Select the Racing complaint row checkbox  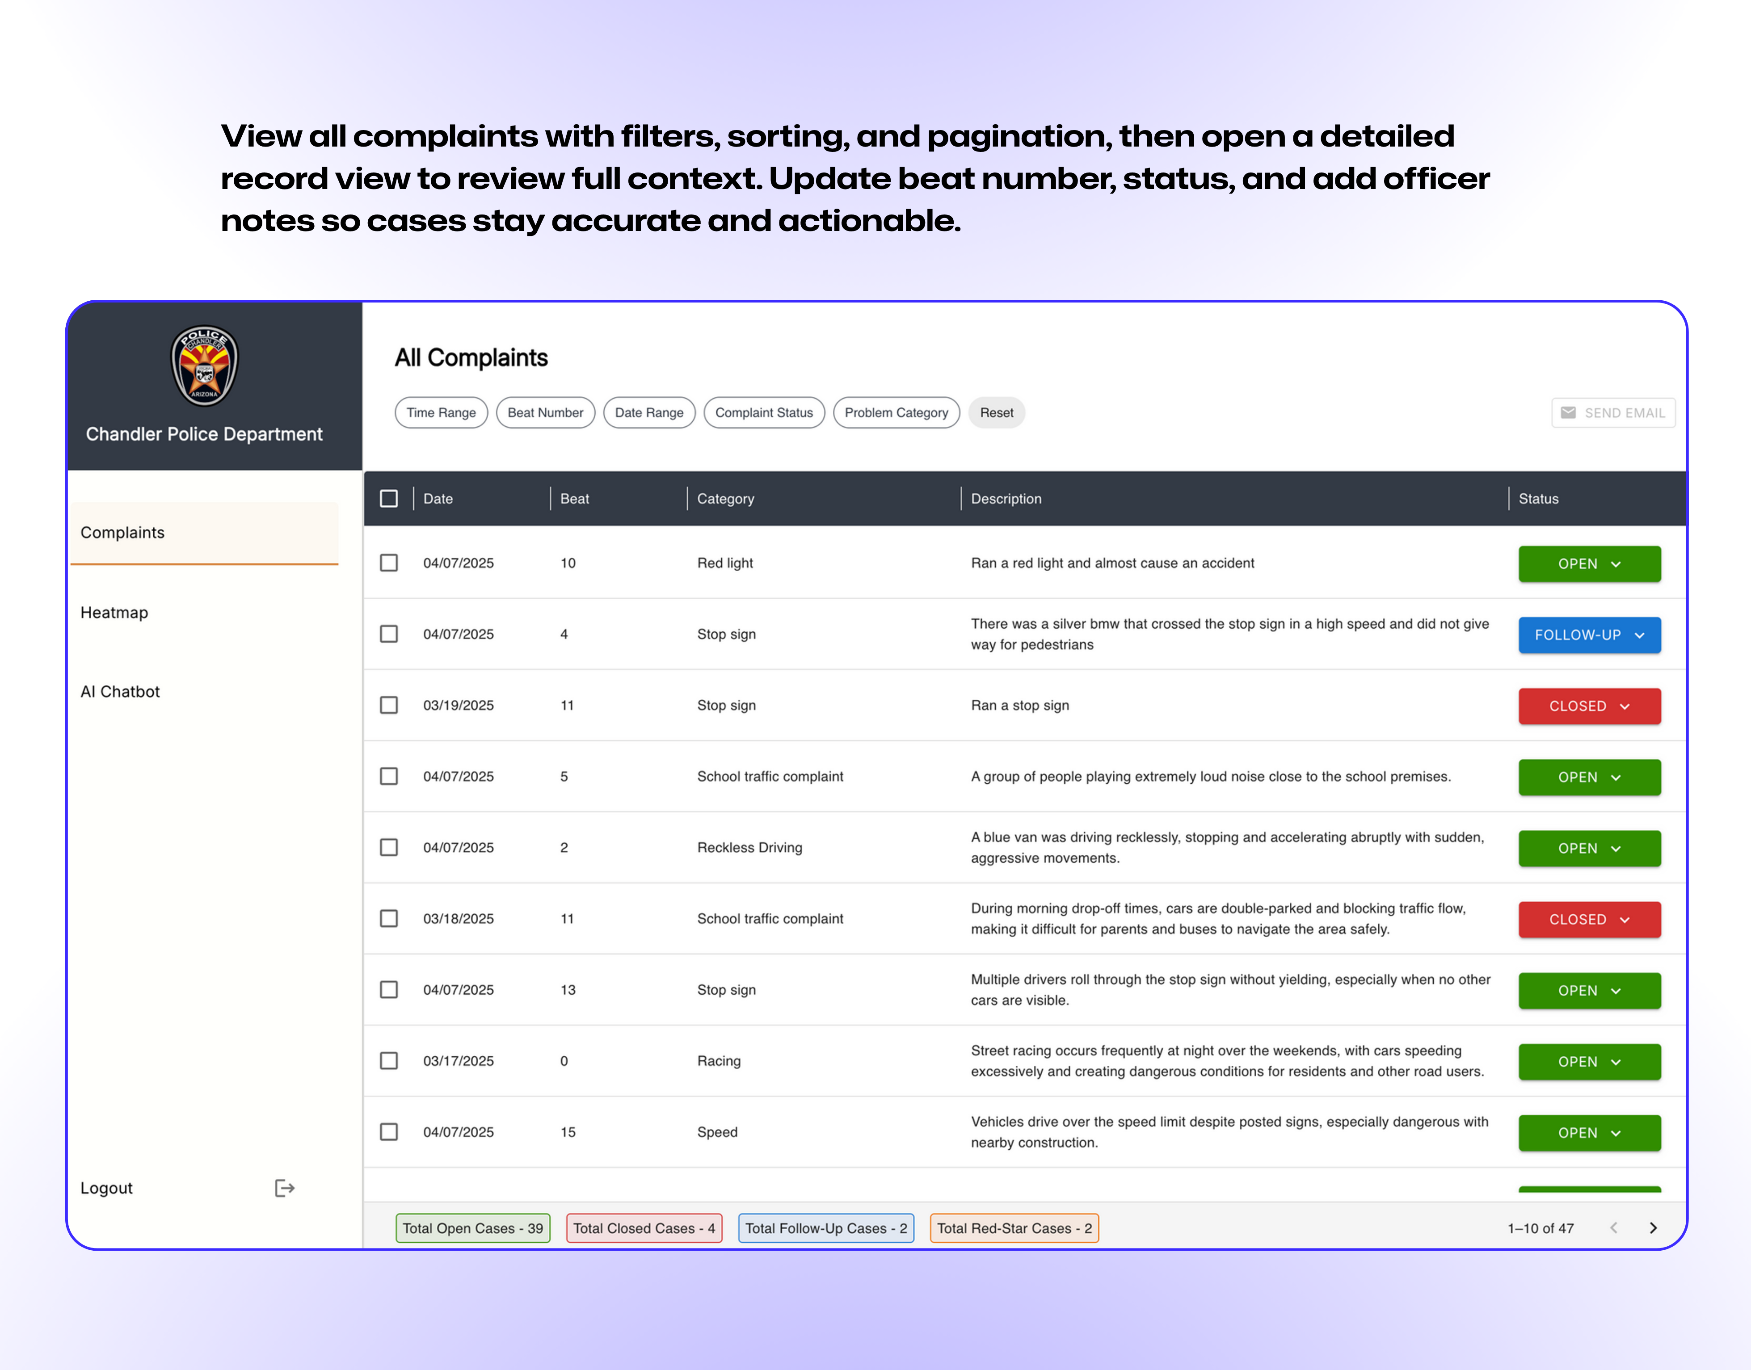point(389,1060)
